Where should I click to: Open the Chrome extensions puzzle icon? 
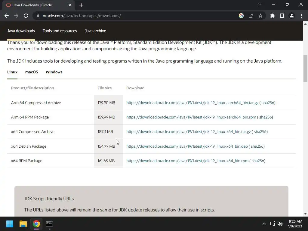272,16
